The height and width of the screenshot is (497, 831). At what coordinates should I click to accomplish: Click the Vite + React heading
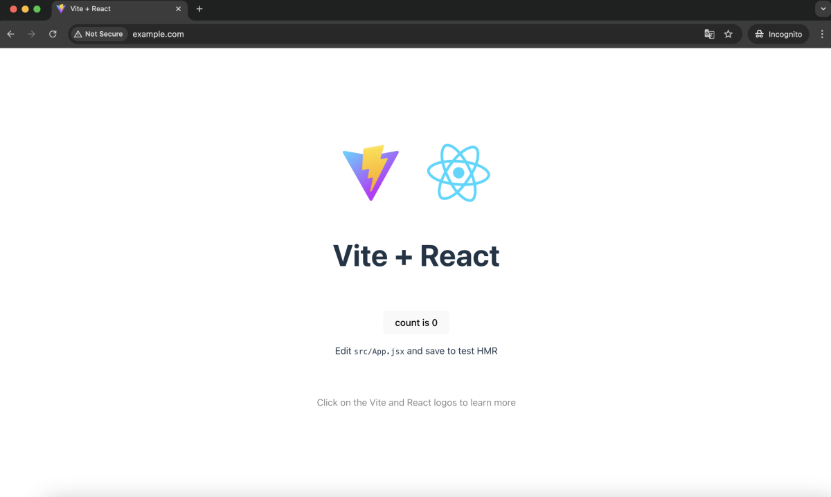click(x=416, y=255)
